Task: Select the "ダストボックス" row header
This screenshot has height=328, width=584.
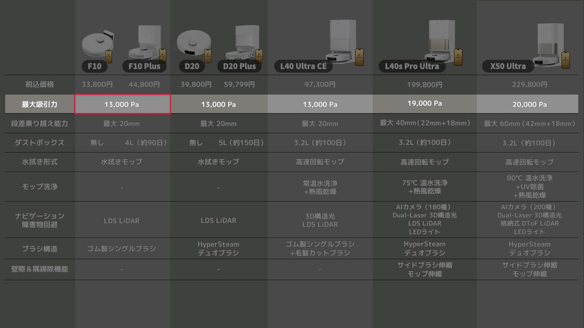Action: [40, 142]
